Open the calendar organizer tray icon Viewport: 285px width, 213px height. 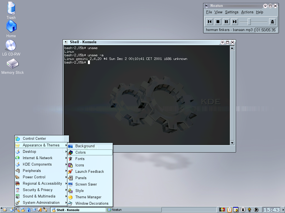236,210
